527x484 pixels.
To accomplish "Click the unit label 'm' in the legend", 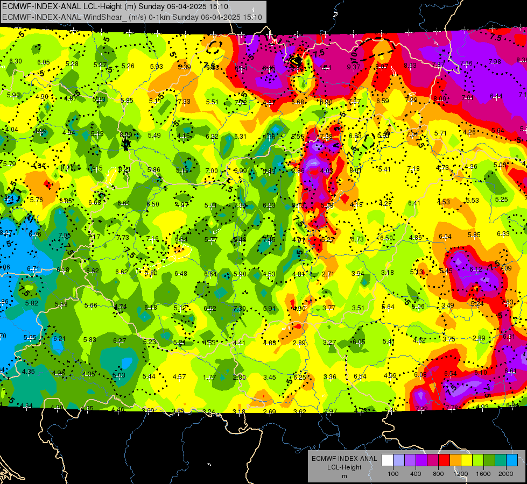I will tap(344, 476).
